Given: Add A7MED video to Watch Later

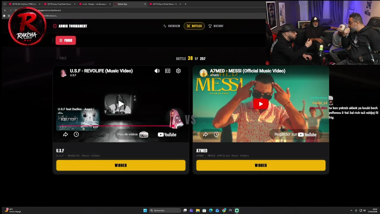Looking at the screenshot, I should click(216, 134).
